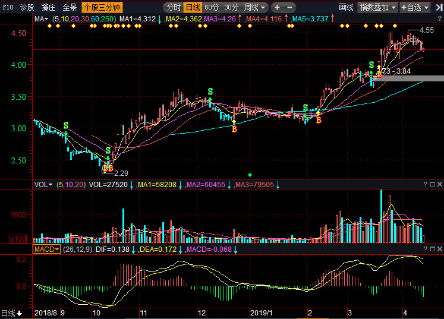
Task: Open the VOL indicator dropdown
Action: point(43,185)
